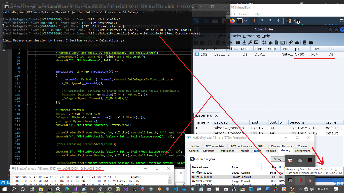
Task: Switch to the Handles tab in Properties
Action: tap(194, 146)
